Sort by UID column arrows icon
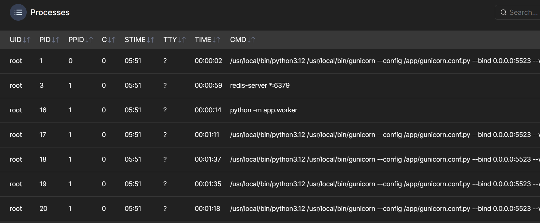This screenshot has width=540, height=223. click(x=27, y=40)
